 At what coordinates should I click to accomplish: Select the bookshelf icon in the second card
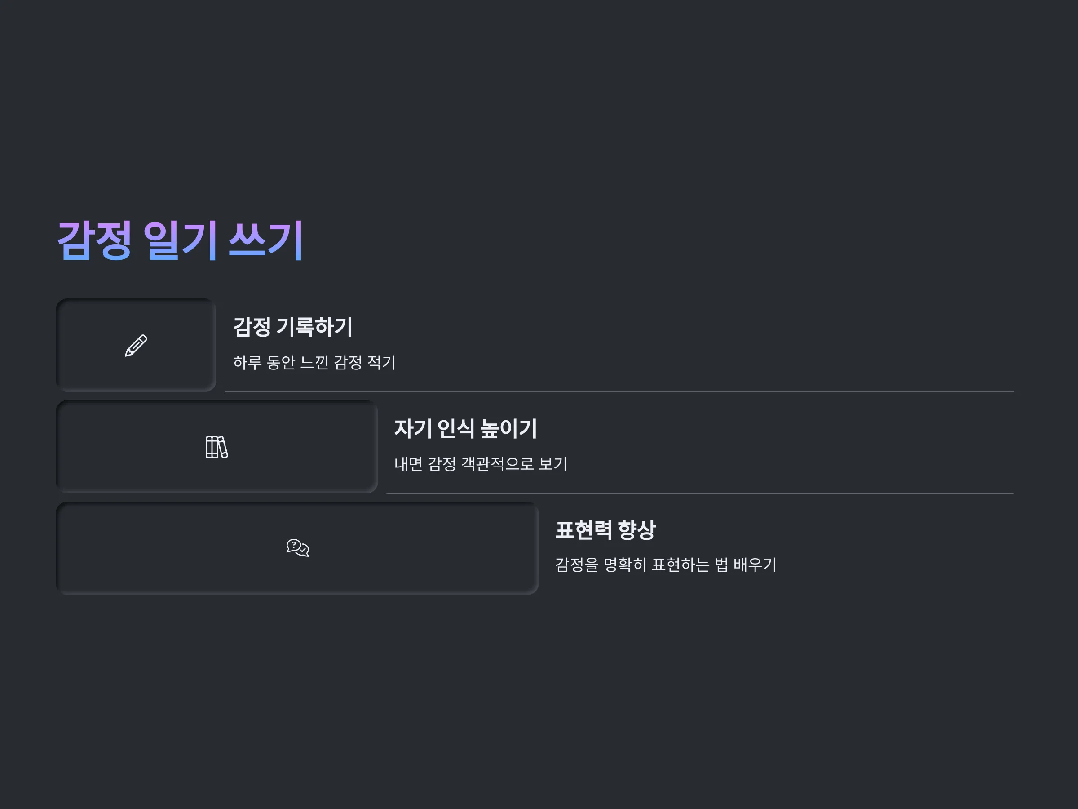coord(217,447)
